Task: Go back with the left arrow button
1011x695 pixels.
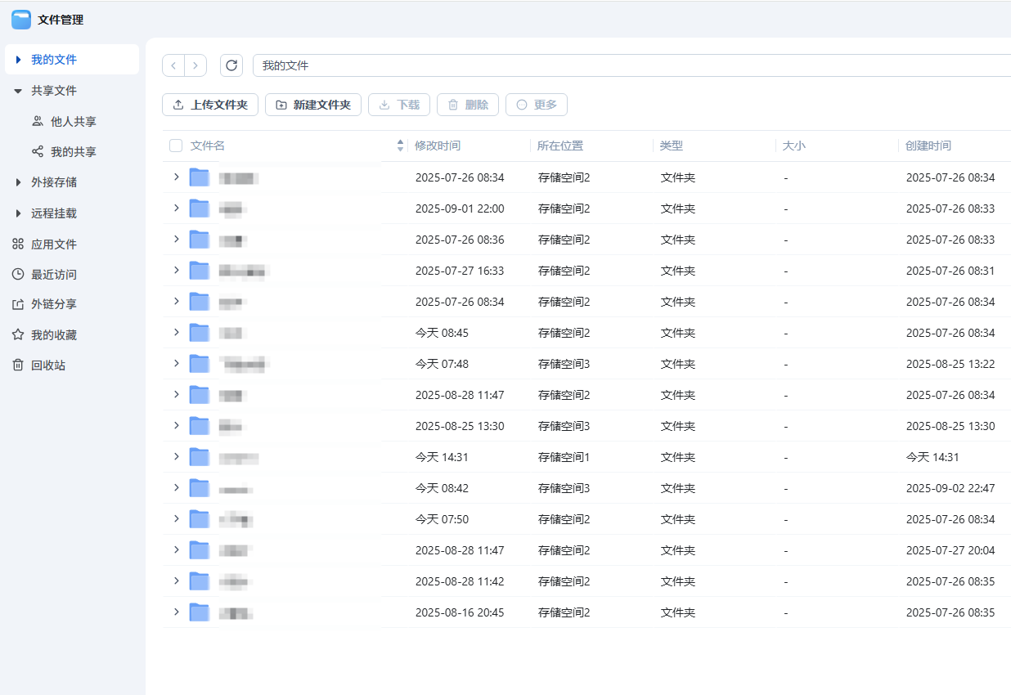Action: point(173,65)
